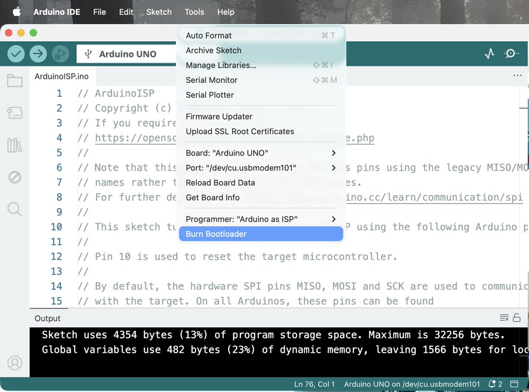Toggle the bottom panel icon in status bar
529x392 pixels.
pyautogui.click(x=514, y=384)
